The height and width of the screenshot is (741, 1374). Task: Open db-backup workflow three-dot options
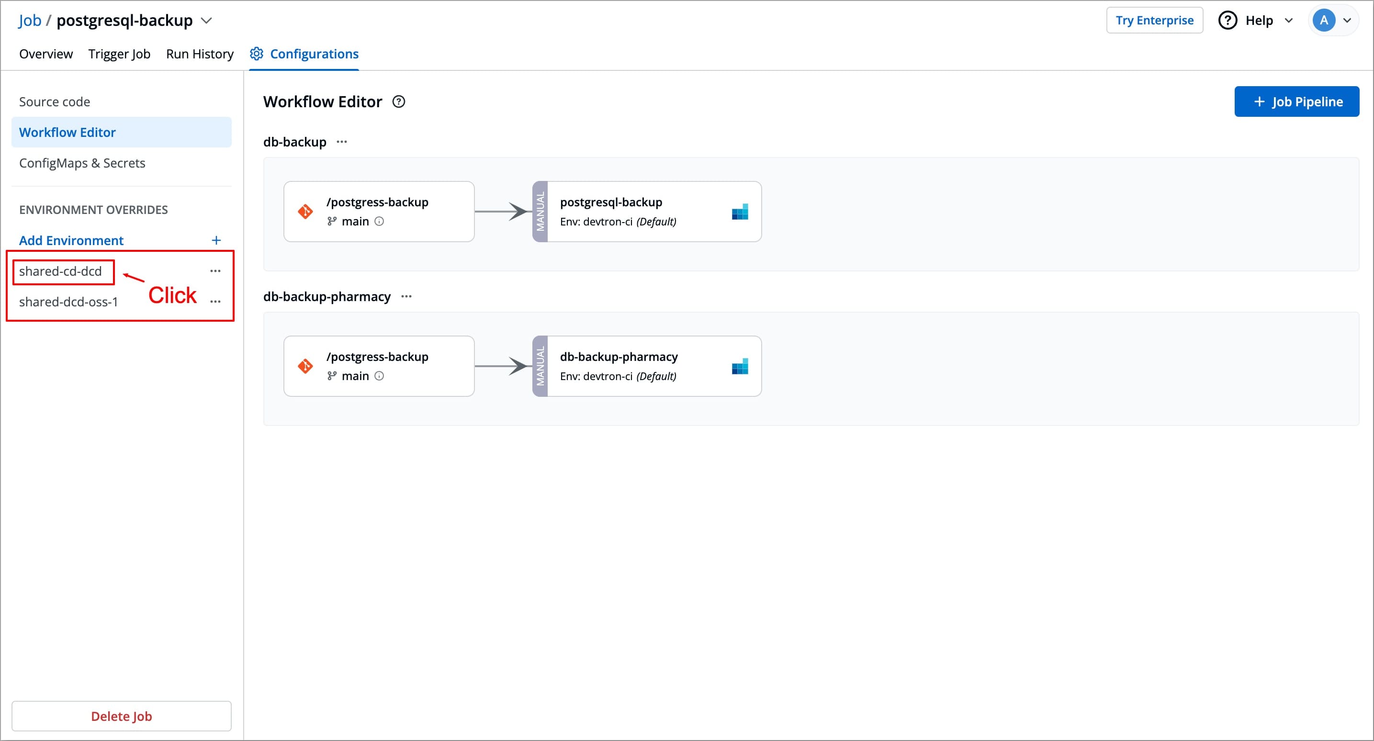(x=342, y=141)
